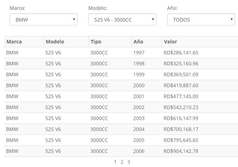Click the RD$904,142.78 value for 2006
Screen dimensions: 238x167
(x=181, y=151)
